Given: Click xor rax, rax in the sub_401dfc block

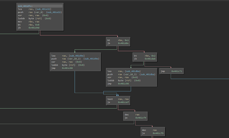Looking at the screenshot, I should (x=33, y=15).
